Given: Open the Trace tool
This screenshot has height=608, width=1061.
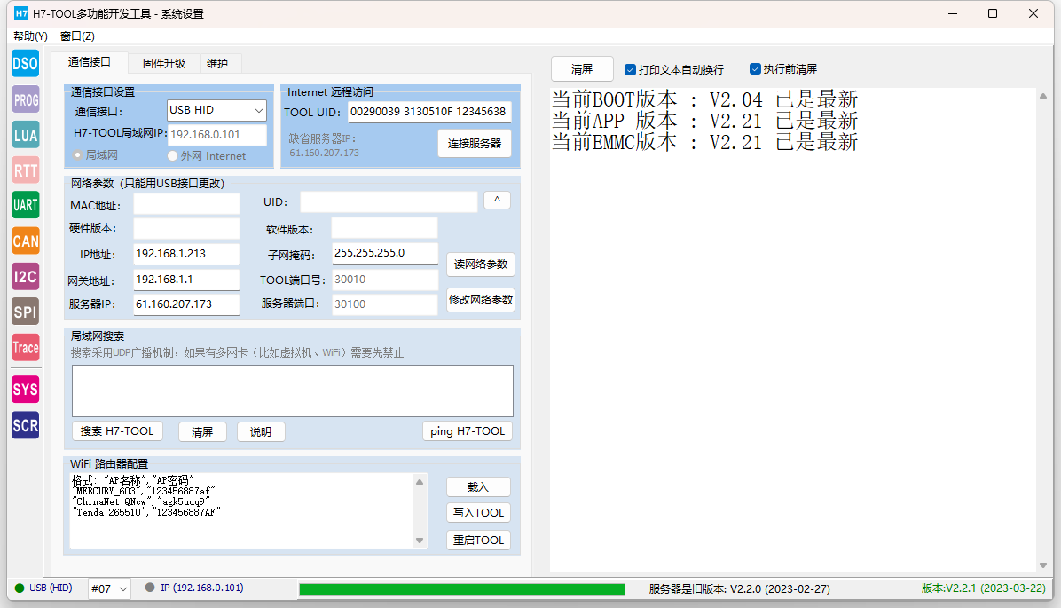Looking at the screenshot, I should pos(25,347).
